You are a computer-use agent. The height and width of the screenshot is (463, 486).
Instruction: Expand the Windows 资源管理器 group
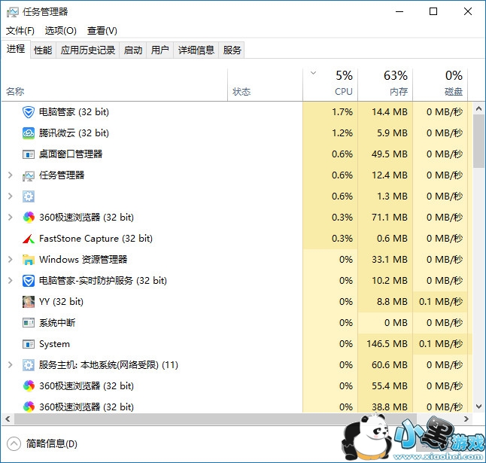pos(11,260)
